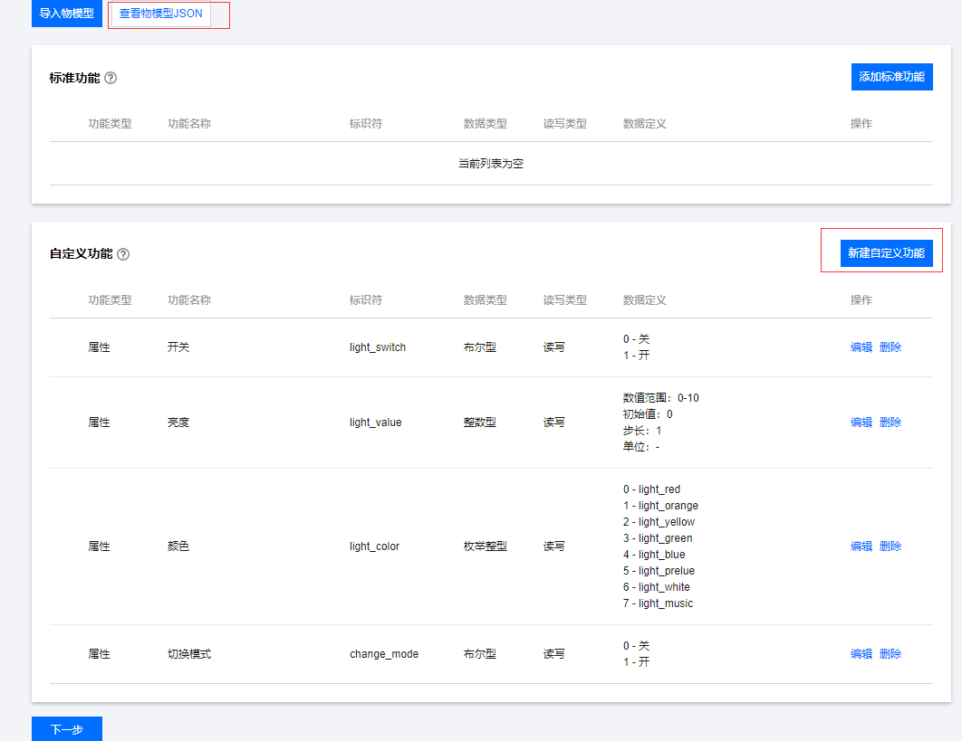Edit the 开关 light_switch row

(861, 347)
